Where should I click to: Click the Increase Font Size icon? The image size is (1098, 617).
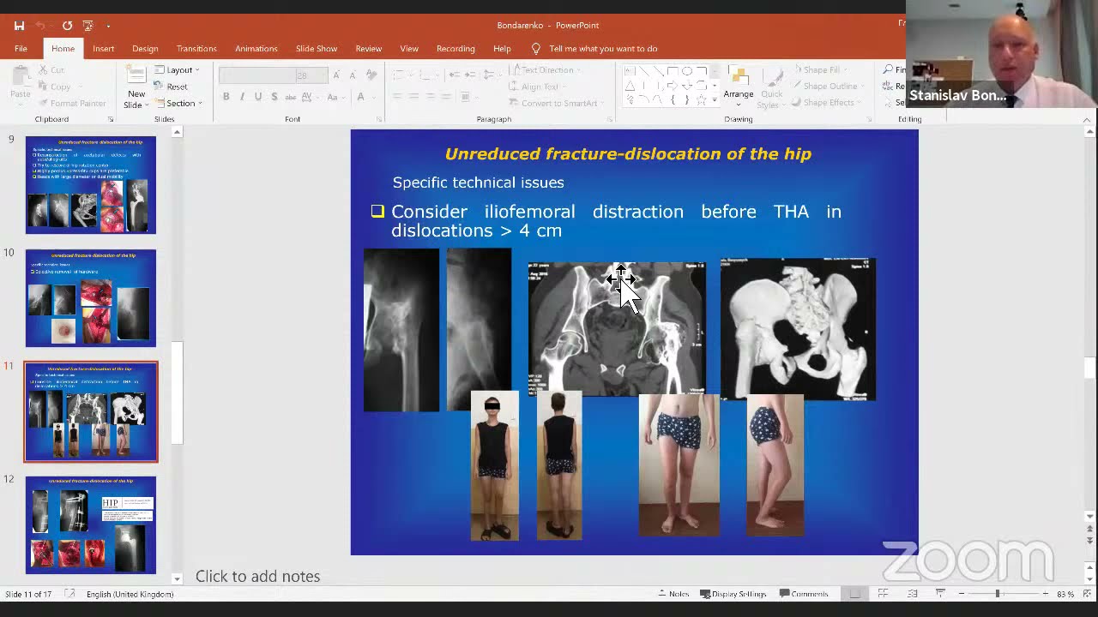click(337, 75)
